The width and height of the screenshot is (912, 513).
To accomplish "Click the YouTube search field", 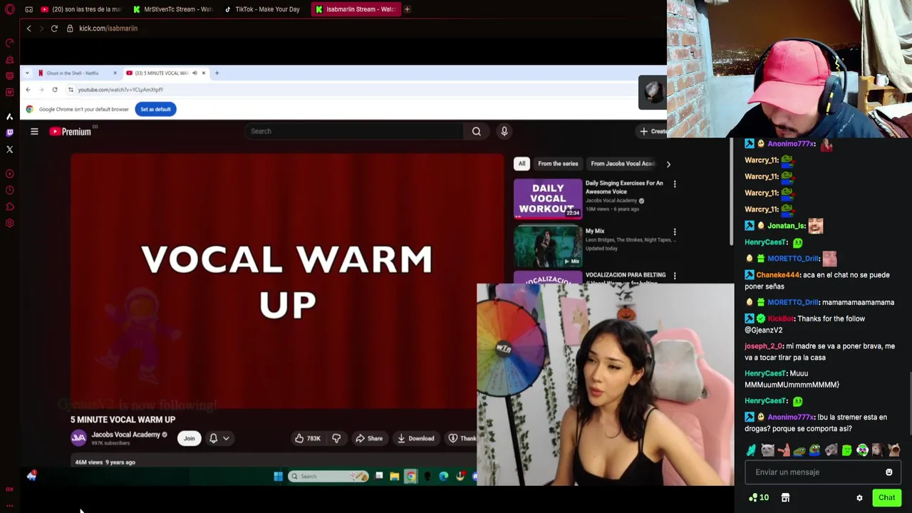I will [x=353, y=131].
